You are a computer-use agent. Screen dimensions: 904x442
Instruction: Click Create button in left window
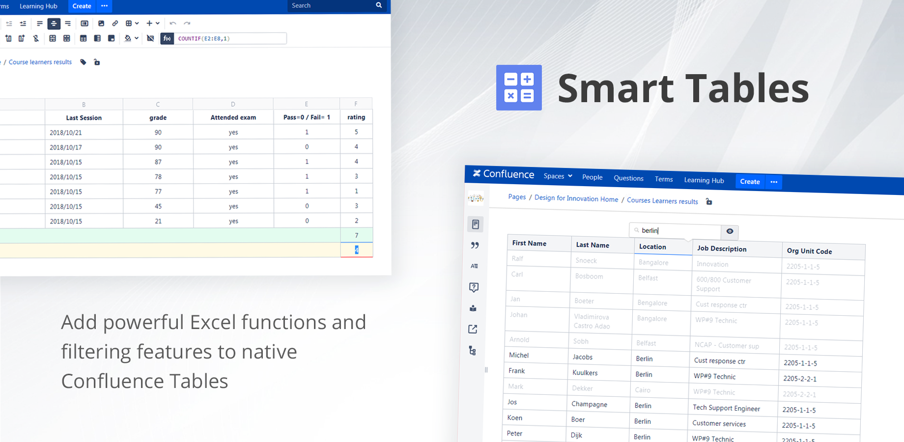click(82, 6)
